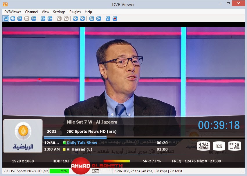Open the Help menu

tap(88, 12)
